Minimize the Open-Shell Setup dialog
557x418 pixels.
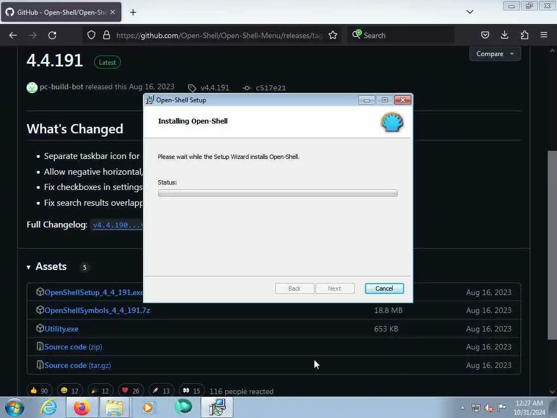coord(367,100)
